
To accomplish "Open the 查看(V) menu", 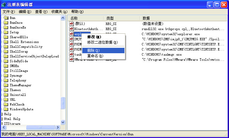I will tap(41, 12).
